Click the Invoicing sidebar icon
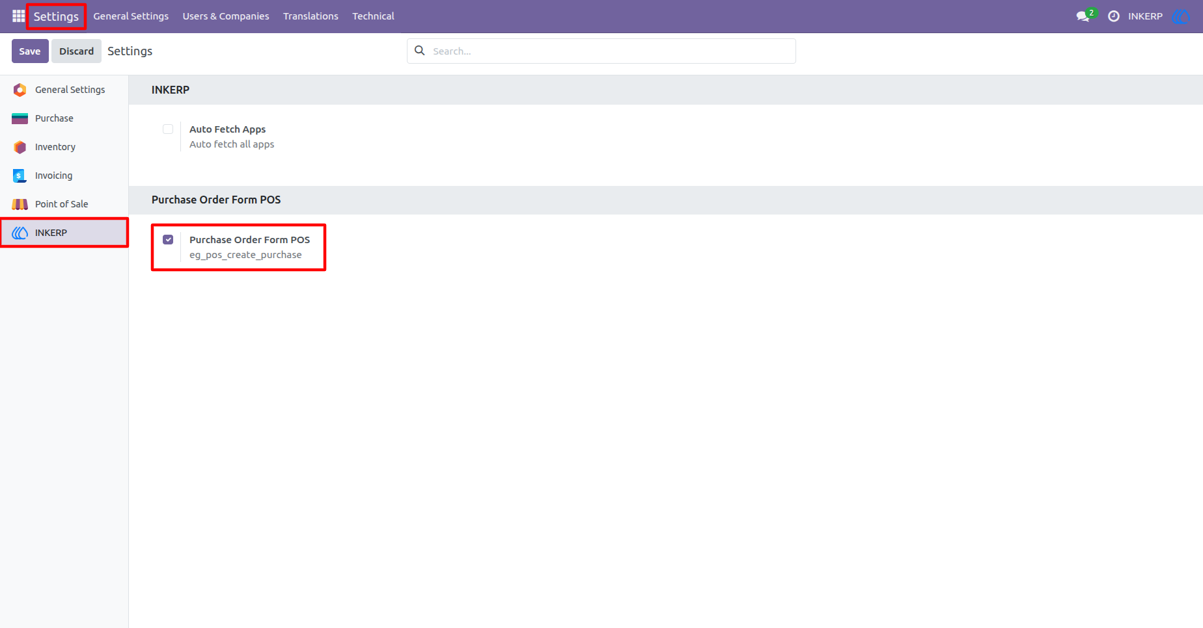Image resolution: width=1203 pixels, height=628 pixels. click(x=20, y=176)
